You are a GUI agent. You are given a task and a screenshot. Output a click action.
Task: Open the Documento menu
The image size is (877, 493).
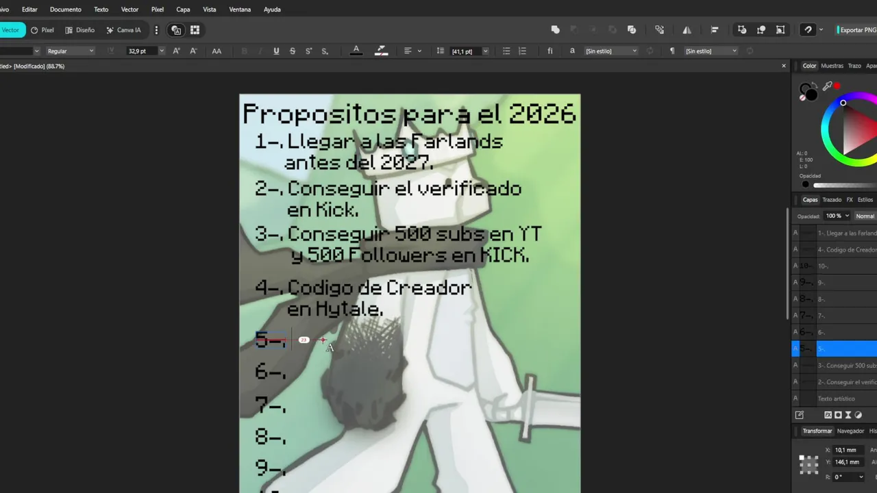click(66, 10)
